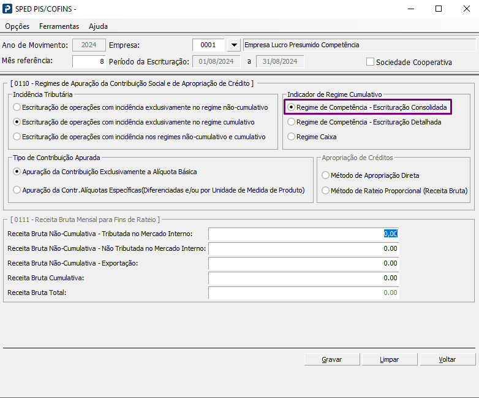Viewport: 479px width, 398px height.
Task: Click the SPED PIS/COFINS app icon
Action: (7, 9)
